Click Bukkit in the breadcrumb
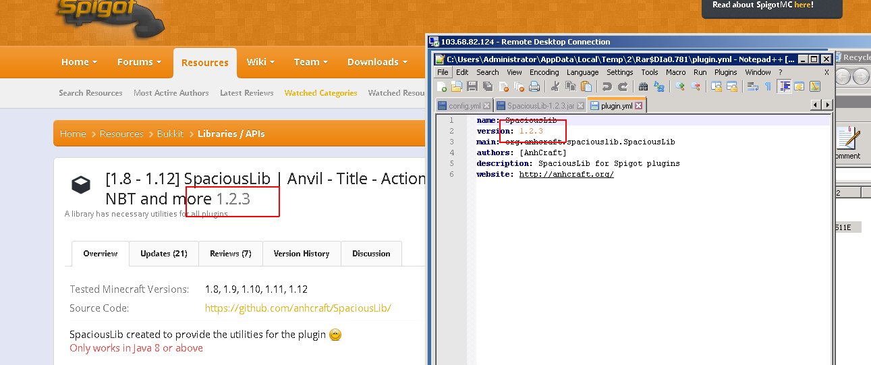The image size is (871, 365). [171, 134]
